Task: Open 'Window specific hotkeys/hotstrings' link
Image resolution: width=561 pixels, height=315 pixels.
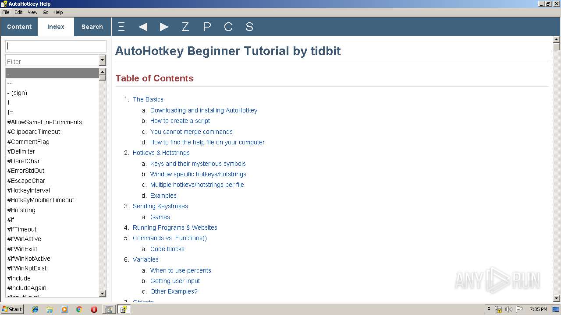Action: [x=198, y=174]
